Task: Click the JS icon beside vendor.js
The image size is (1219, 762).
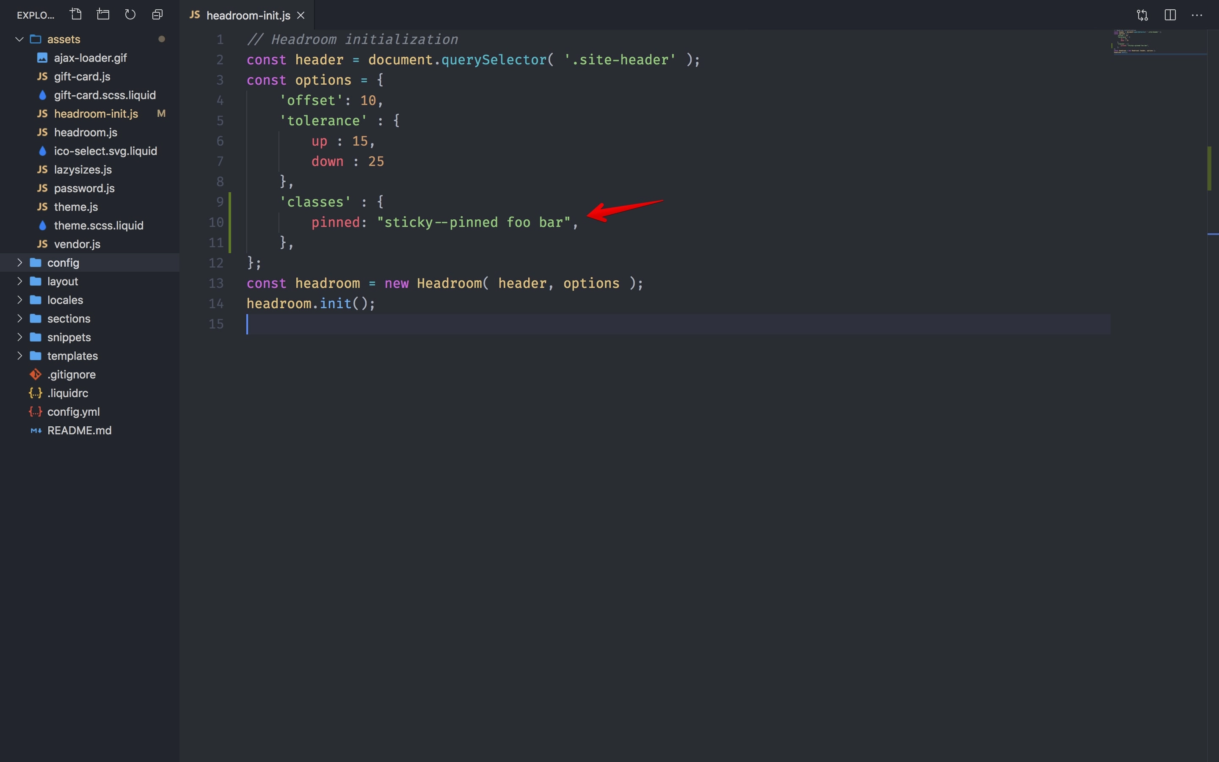Action: [x=42, y=244]
